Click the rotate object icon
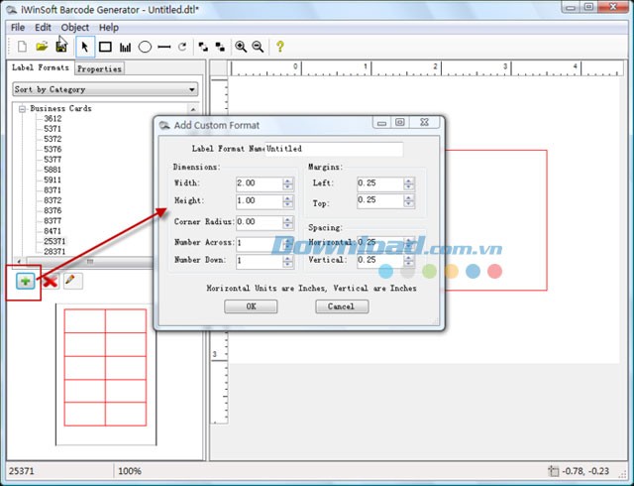 pos(182,47)
